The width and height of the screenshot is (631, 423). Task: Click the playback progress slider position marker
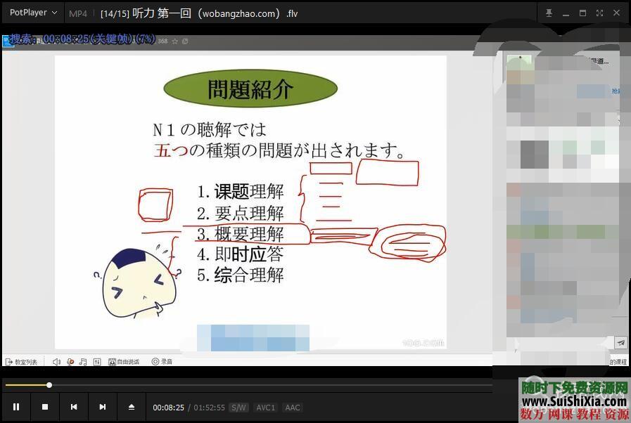[x=49, y=384]
